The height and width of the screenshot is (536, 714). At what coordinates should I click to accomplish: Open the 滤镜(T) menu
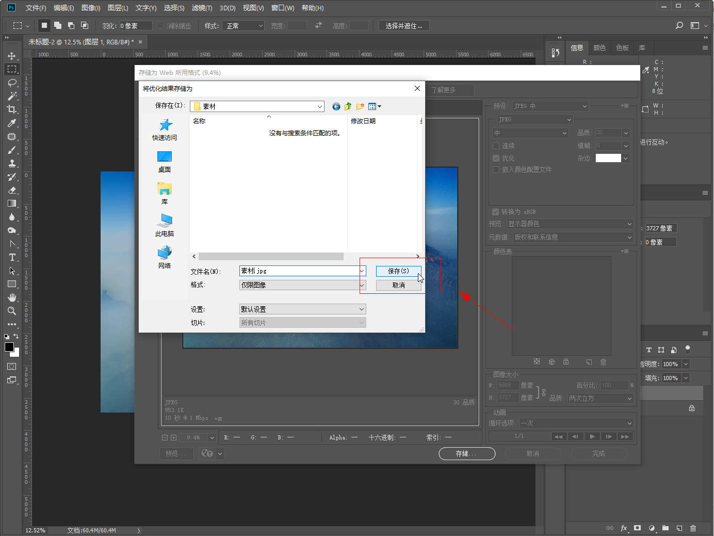click(x=202, y=8)
